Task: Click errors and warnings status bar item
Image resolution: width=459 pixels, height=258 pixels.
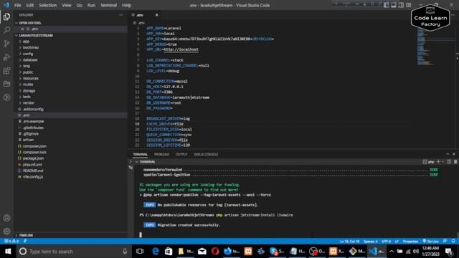Action: [x=11, y=242]
